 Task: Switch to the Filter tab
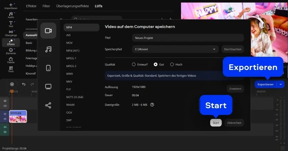pos(46,6)
